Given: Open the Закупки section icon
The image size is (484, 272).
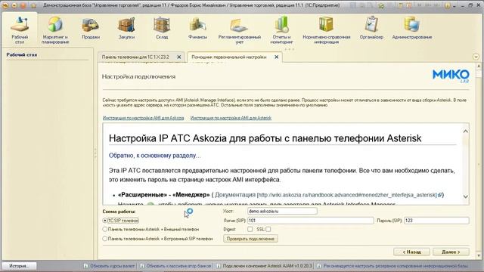Looking at the screenshot, I should (x=126, y=29).
